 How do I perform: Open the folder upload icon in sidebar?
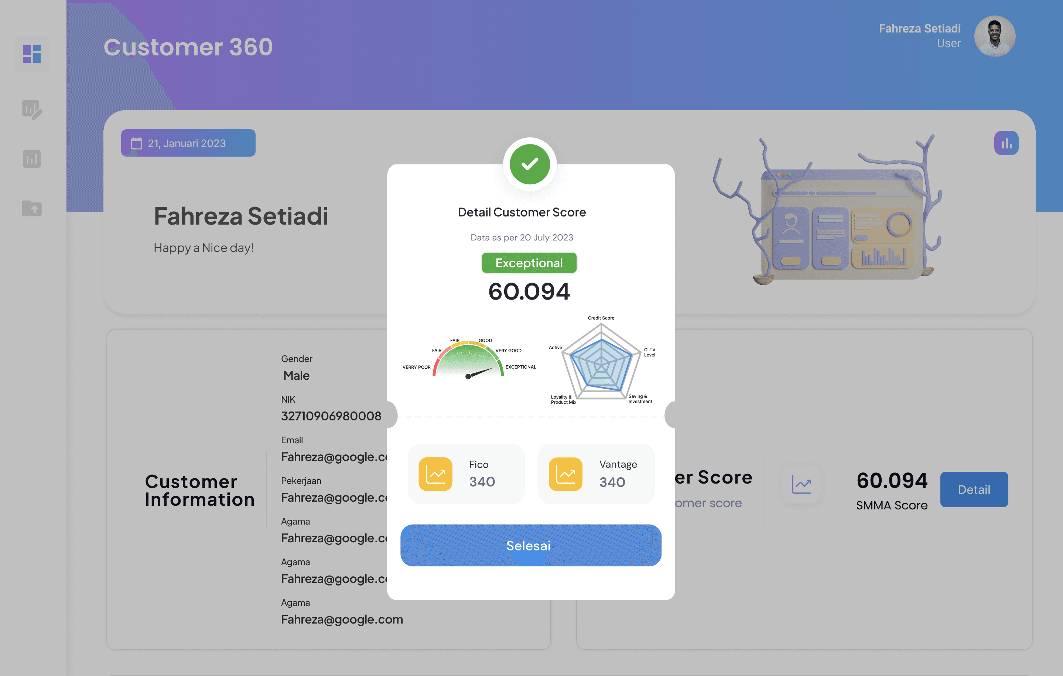point(32,208)
